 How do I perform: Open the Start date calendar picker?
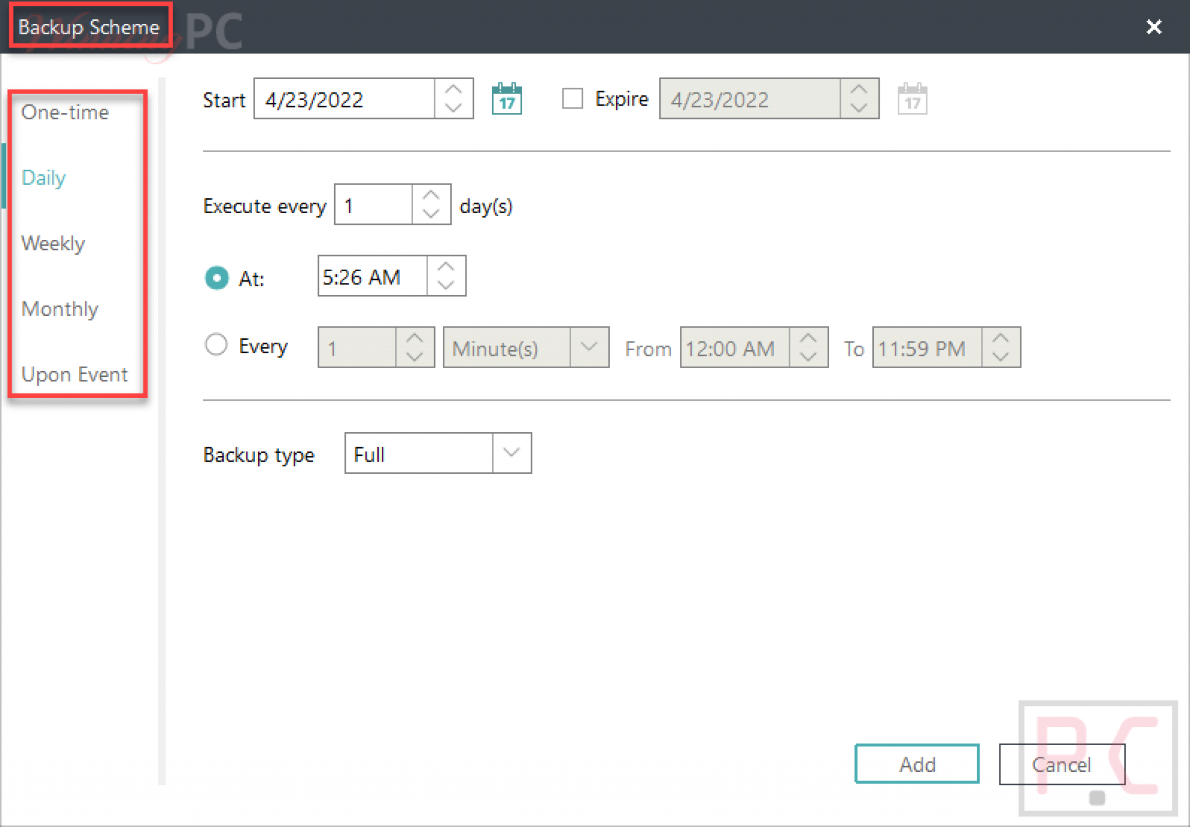(x=507, y=99)
